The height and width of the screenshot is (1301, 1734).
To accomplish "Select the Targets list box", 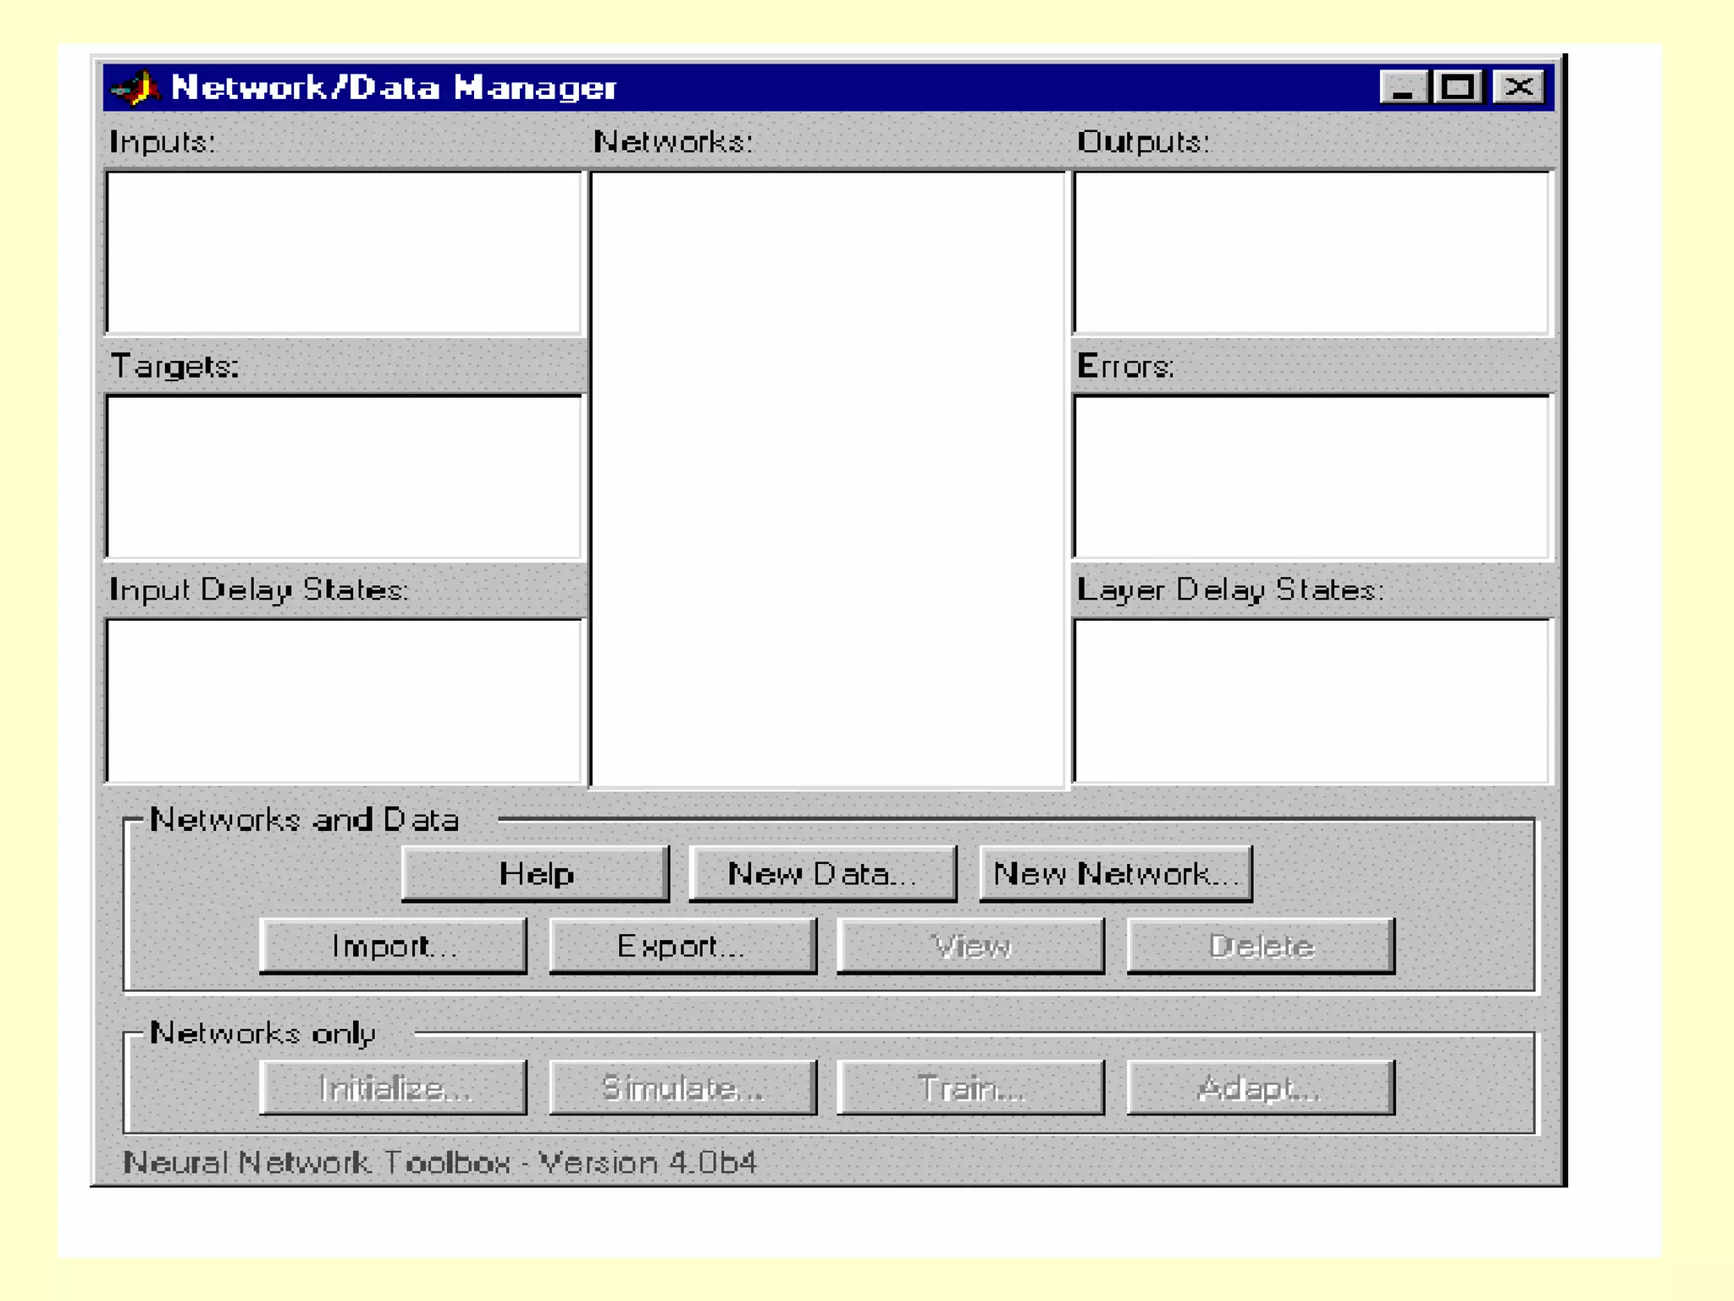I will click(x=345, y=477).
